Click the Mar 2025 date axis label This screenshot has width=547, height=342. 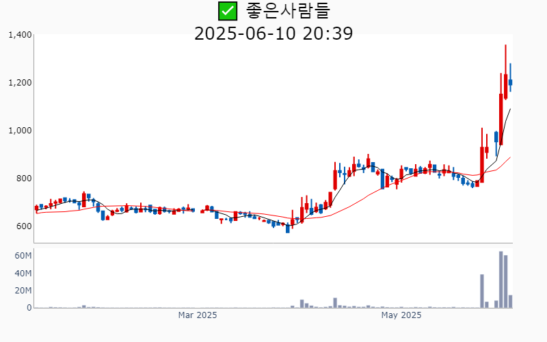point(198,315)
